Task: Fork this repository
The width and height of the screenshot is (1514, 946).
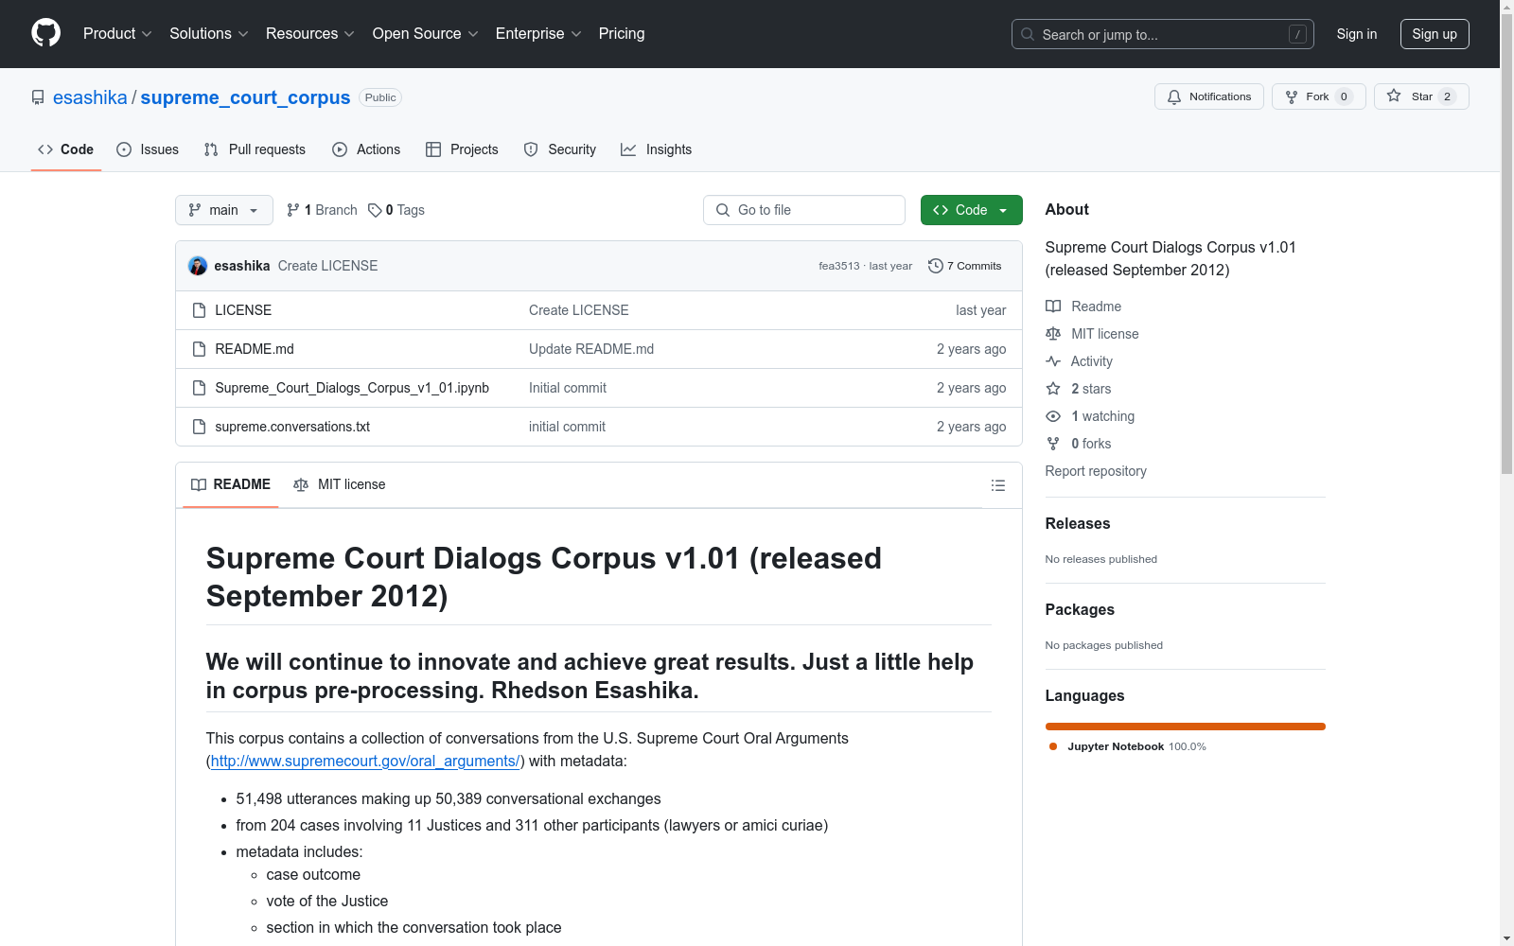Action: (x=1318, y=96)
